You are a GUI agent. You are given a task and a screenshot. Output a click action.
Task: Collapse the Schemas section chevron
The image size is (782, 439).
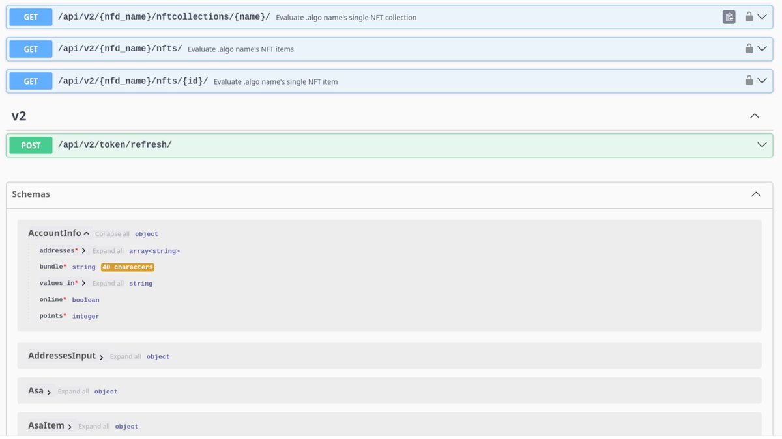pos(756,194)
